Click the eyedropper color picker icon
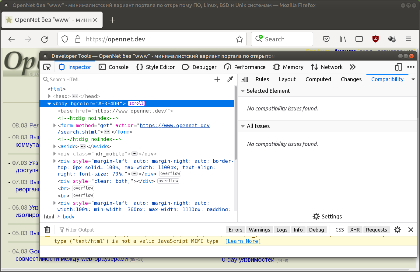420x272 pixels. point(230,79)
